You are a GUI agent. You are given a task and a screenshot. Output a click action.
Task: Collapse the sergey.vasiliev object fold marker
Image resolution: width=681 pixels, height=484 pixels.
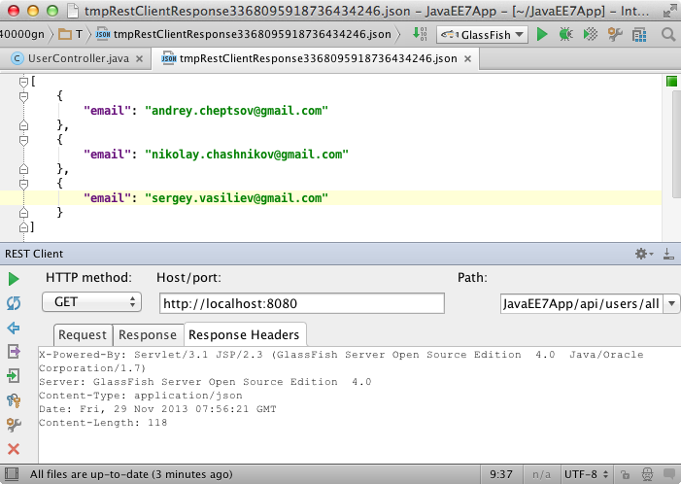coord(24,184)
